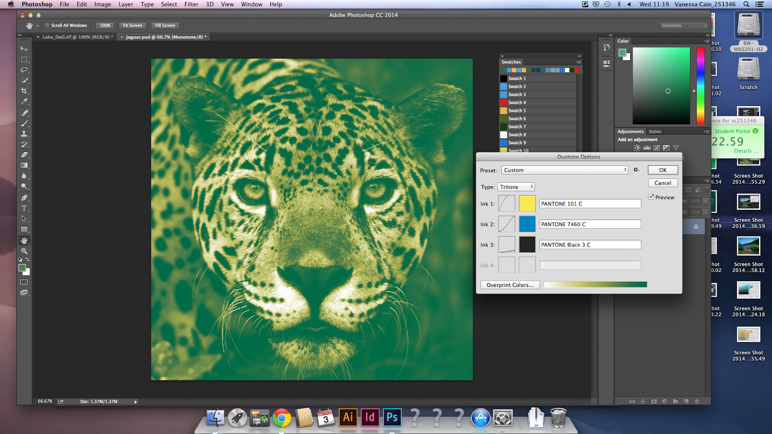Image resolution: width=772 pixels, height=434 pixels.
Task: Enable Scroll All Windows checkbox
Action: 47,26
